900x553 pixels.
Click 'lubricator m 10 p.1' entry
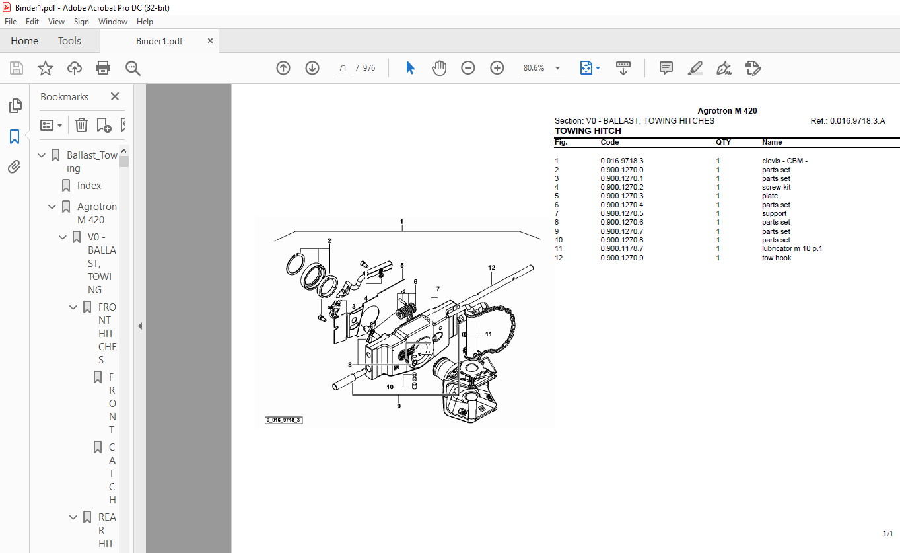(792, 248)
